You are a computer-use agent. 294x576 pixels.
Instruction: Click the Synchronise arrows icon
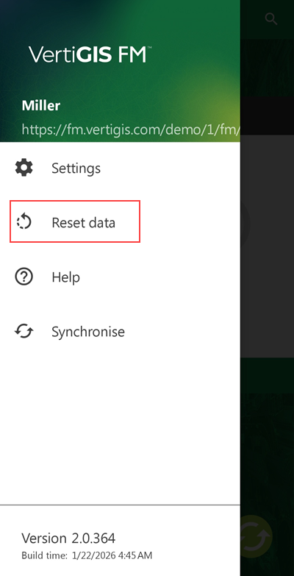click(x=24, y=331)
